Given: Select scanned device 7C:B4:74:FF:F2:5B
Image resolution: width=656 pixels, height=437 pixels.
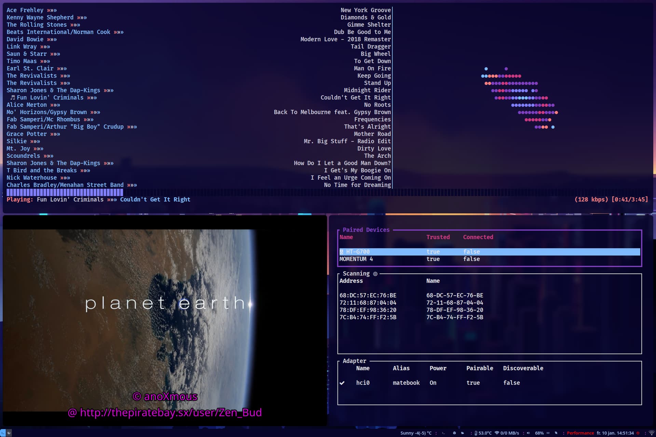Looking at the screenshot, I should 490,318.
